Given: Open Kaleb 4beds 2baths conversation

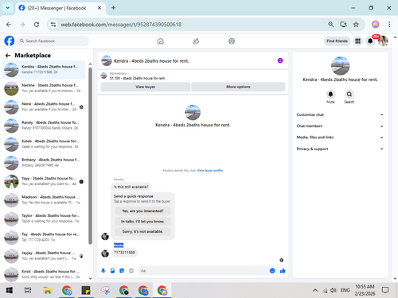Looking at the screenshot, I should click(44, 144).
